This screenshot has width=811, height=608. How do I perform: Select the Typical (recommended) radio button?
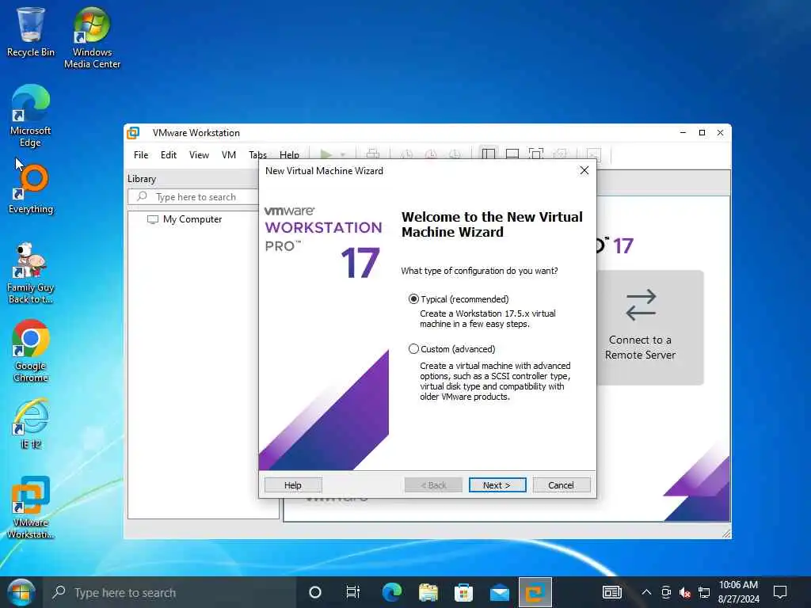click(x=413, y=298)
